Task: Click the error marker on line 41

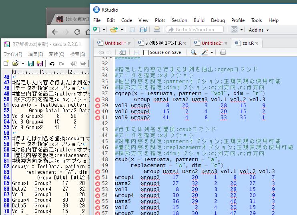Action: pos(98,117)
